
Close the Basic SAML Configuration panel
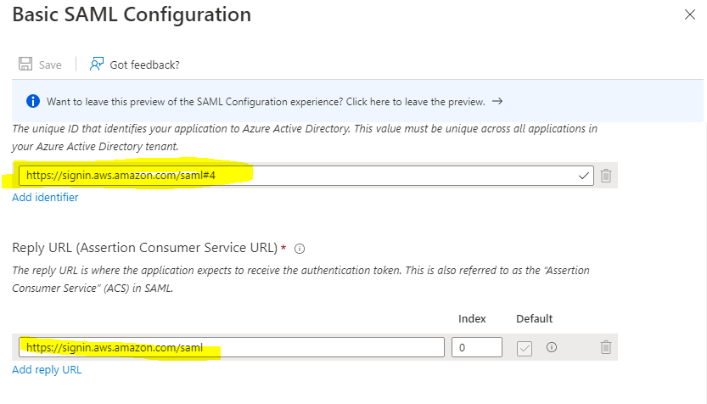pos(690,14)
